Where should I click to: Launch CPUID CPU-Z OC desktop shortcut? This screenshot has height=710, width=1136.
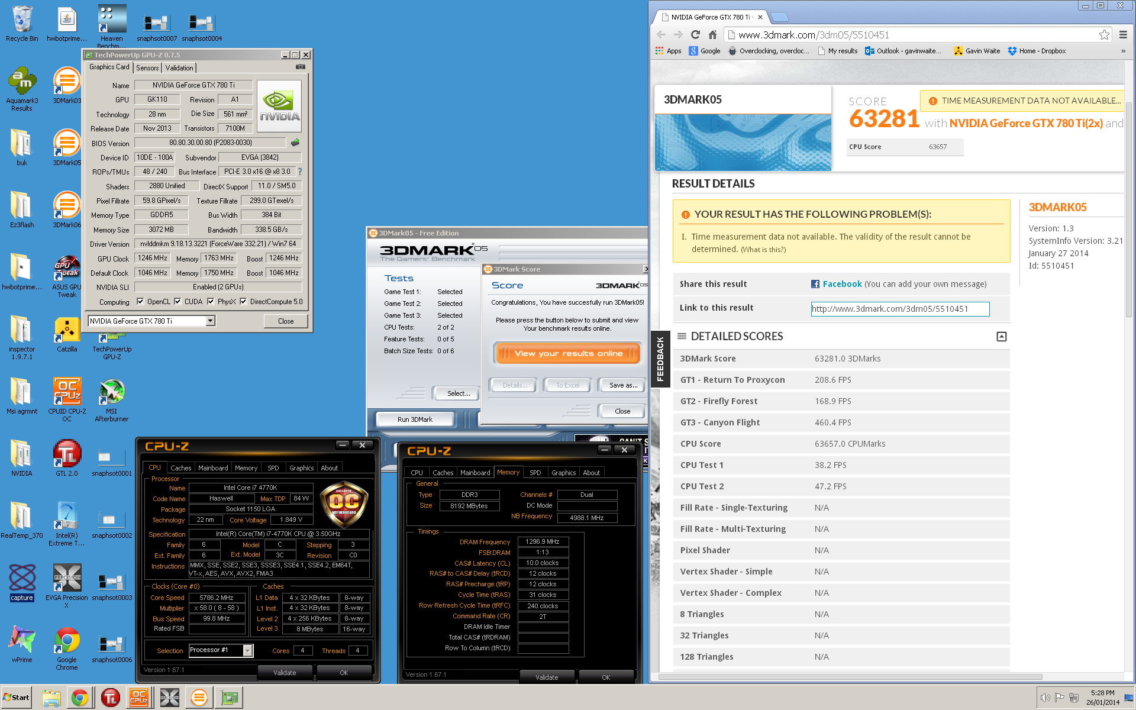(67, 401)
